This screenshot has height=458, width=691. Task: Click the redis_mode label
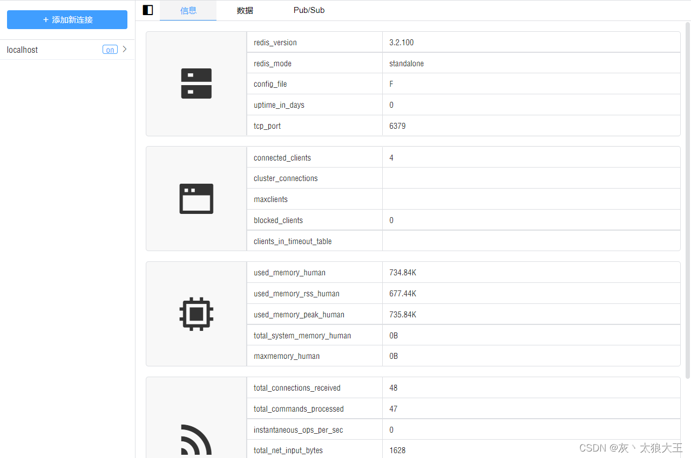pyautogui.click(x=273, y=64)
